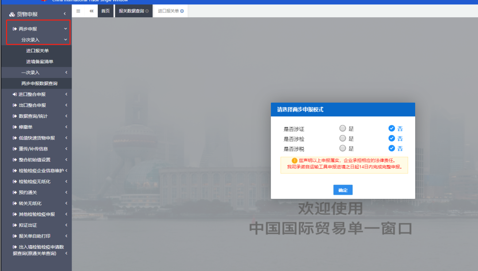The image size is (478, 271).
Task: Click the icon beside 低值快速货物申报
Action: click(x=15, y=138)
